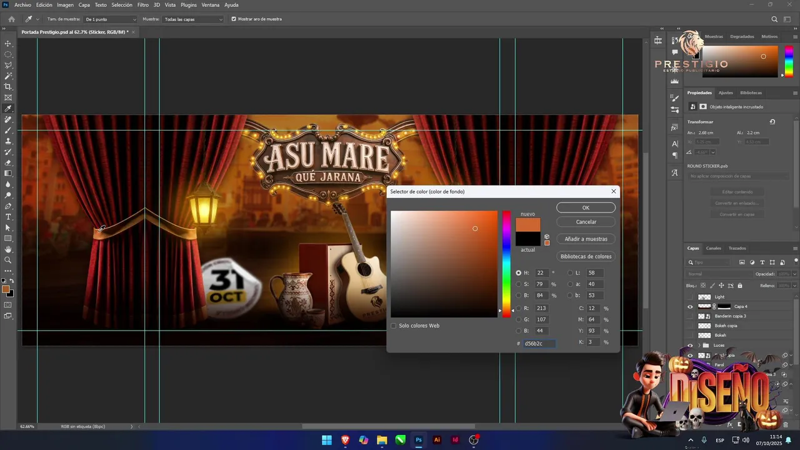The image size is (800, 450).
Task: Select the Crop tool in toolbar
Action: pyautogui.click(x=8, y=87)
